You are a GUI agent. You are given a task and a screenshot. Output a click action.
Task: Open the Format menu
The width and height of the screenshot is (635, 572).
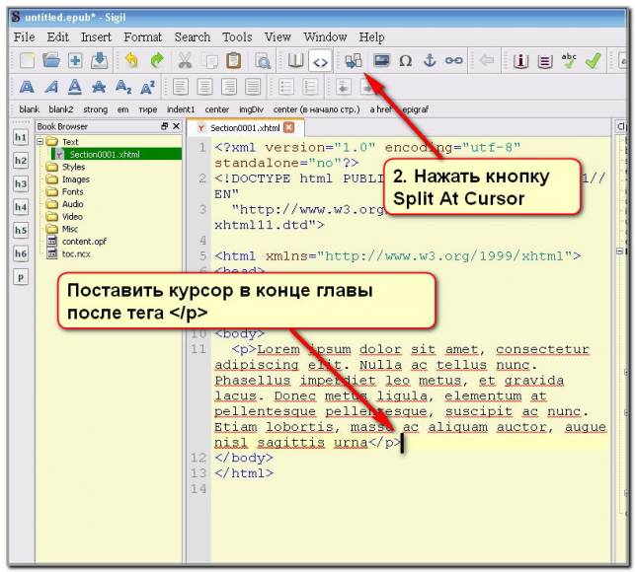click(142, 37)
